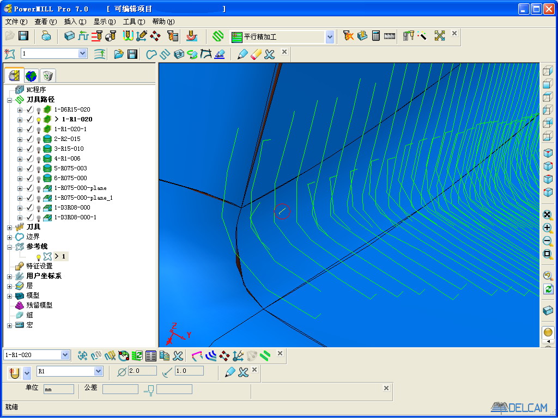Switch to the recycle bin tab
558x418 pixels.
(x=48, y=76)
